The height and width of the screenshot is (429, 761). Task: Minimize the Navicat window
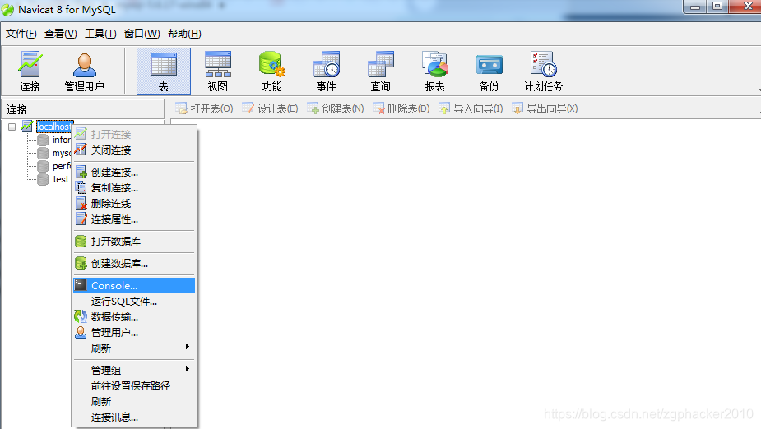pos(695,7)
